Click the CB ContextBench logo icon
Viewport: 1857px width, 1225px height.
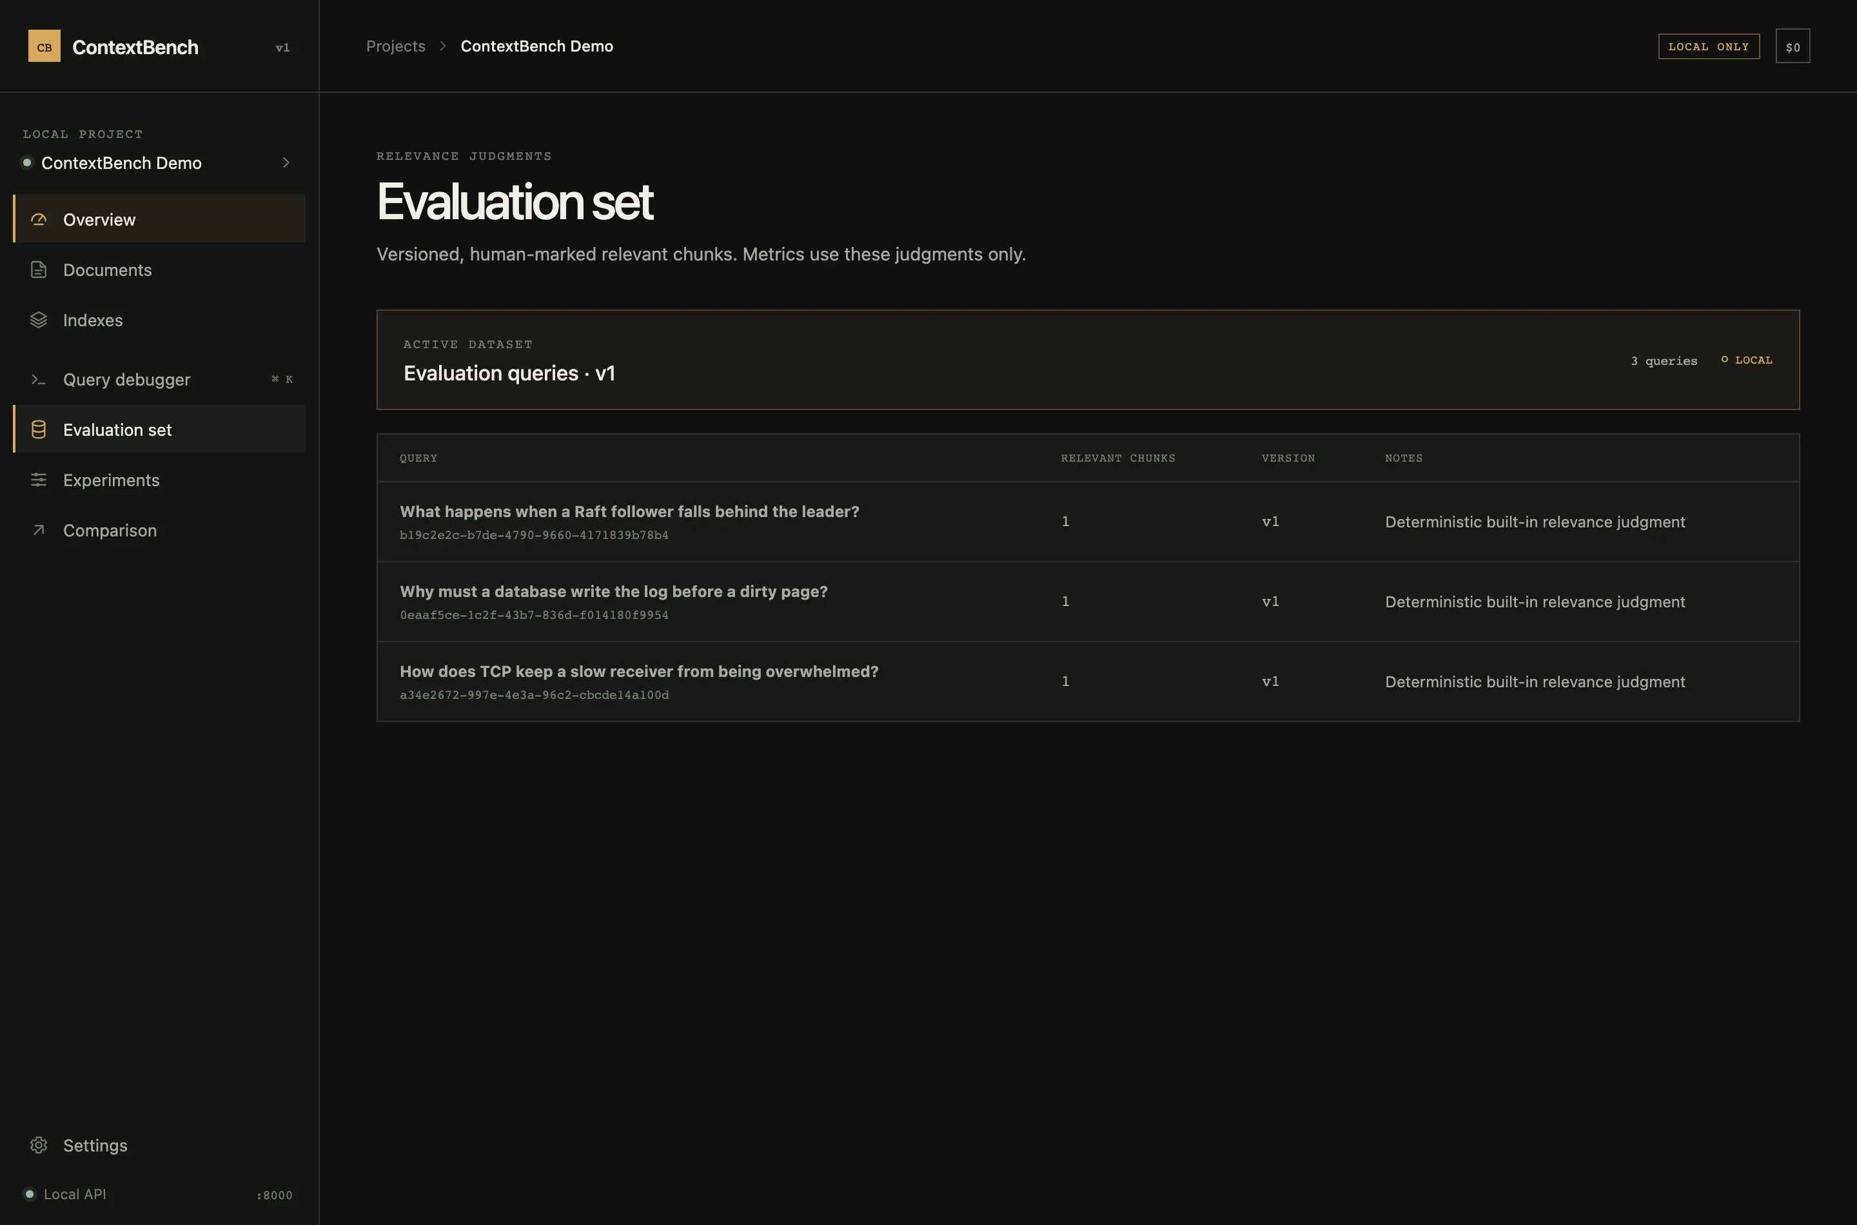point(44,46)
